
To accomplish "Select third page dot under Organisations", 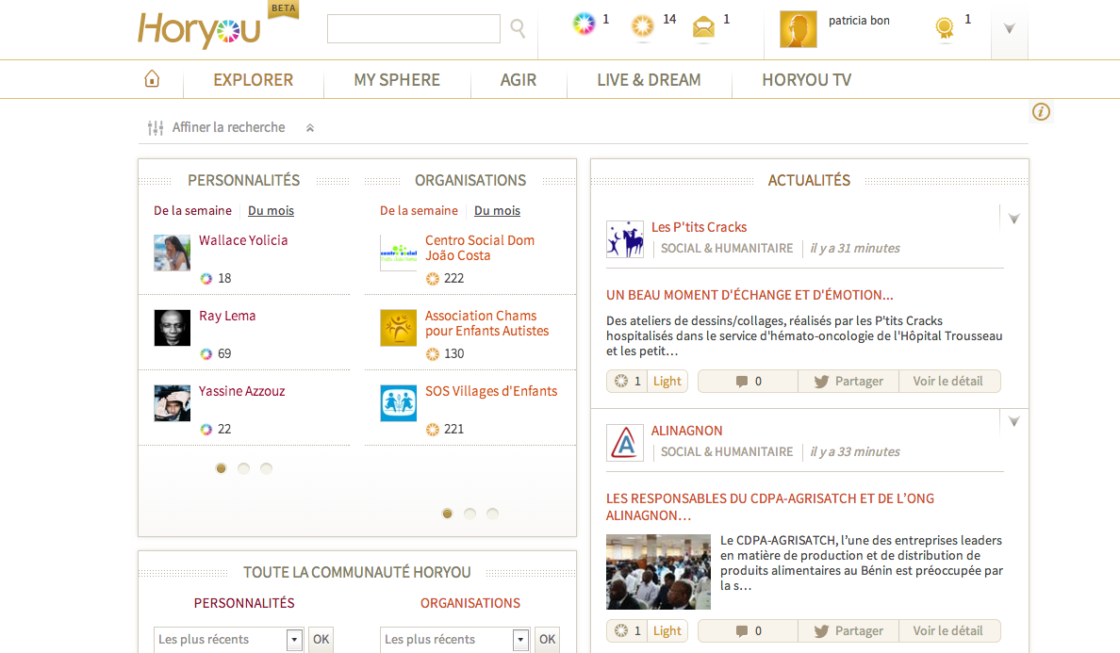I will 493,514.
